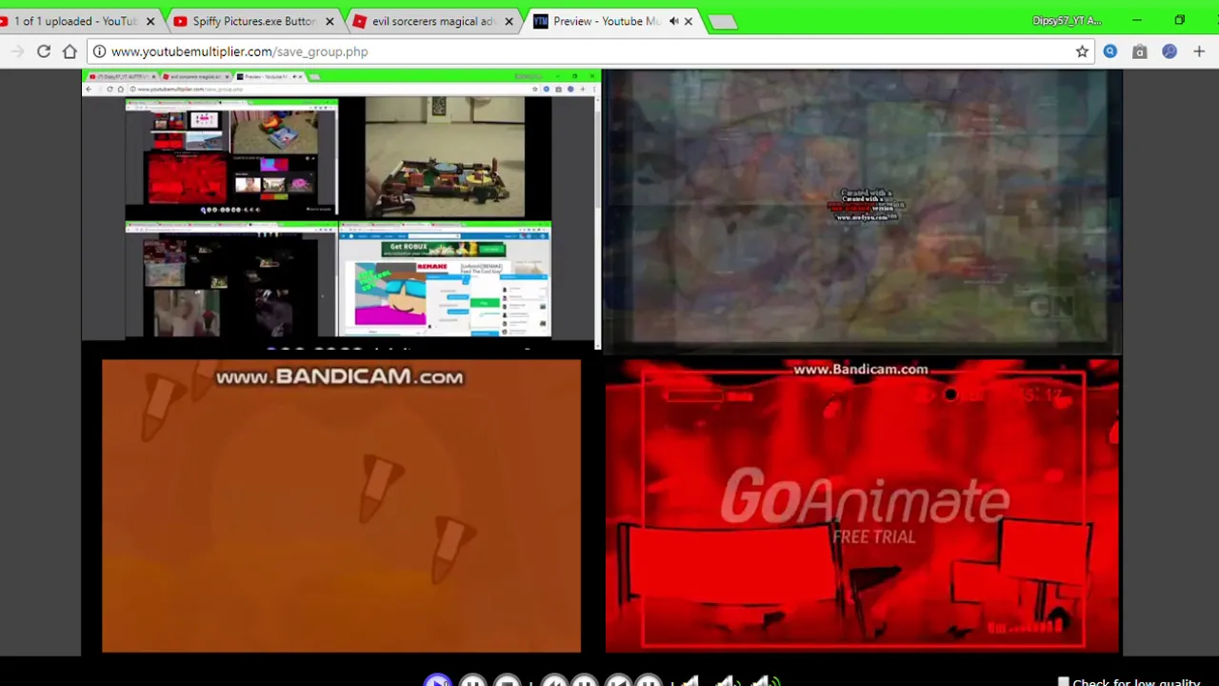The width and height of the screenshot is (1219, 686).
Task: Close the 'Spiffy Pictures.exe' tab
Action: pos(330,21)
